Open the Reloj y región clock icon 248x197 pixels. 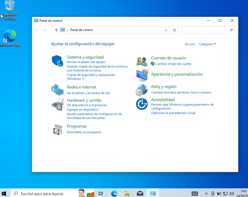point(142,90)
